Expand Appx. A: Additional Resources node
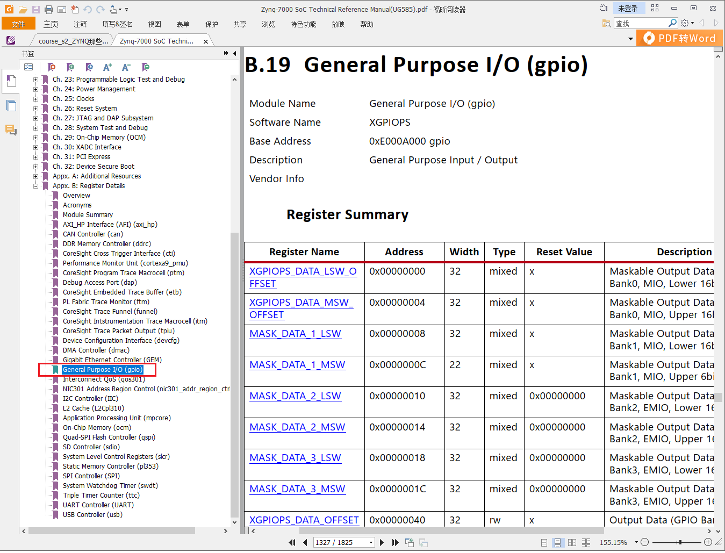Image resolution: width=725 pixels, height=553 pixels. [36, 176]
